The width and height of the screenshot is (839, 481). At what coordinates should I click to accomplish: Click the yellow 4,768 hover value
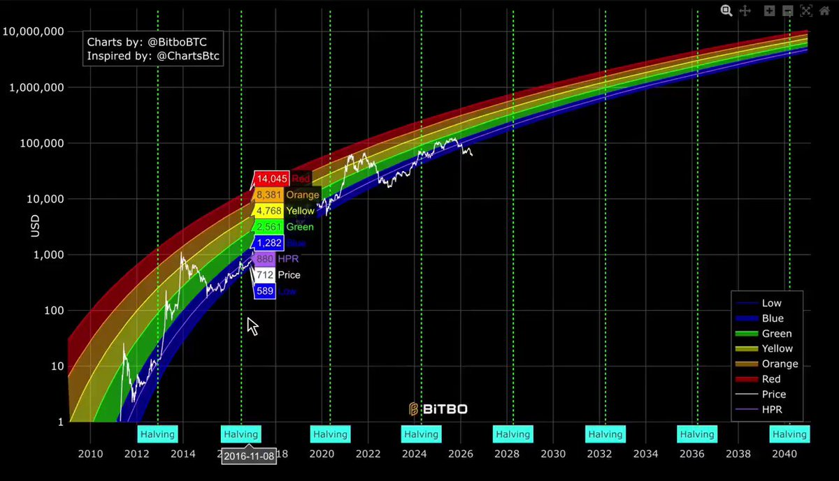[x=270, y=211]
